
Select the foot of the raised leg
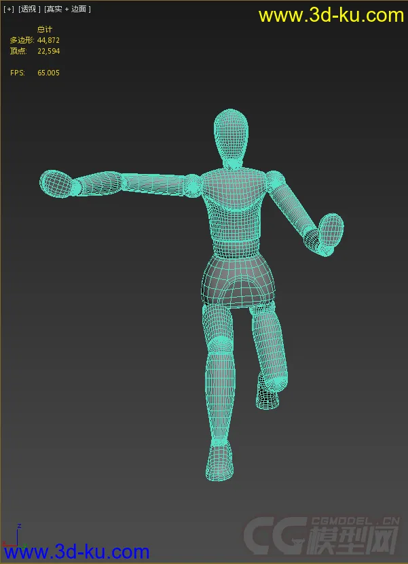[x=267, y=396]
